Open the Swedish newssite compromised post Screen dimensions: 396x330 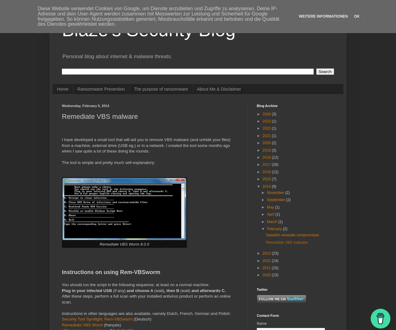(292, 235)
